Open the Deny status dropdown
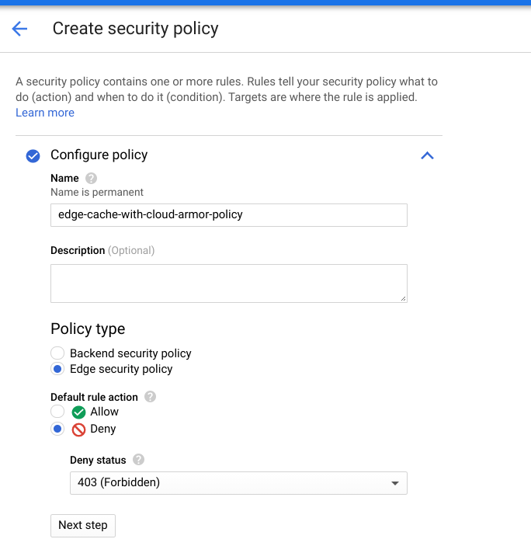This screenshot has width=531, height=546. 238,482
